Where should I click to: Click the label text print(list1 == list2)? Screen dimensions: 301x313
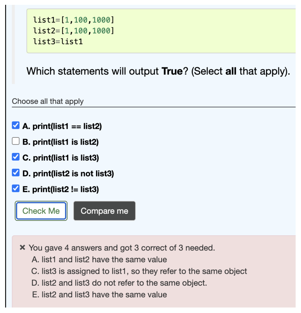(x=67, y=126)
